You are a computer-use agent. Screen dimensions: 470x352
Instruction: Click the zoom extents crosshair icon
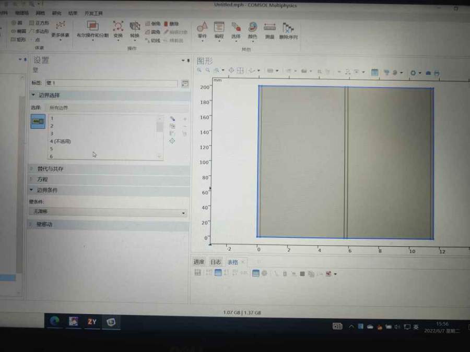231,70
